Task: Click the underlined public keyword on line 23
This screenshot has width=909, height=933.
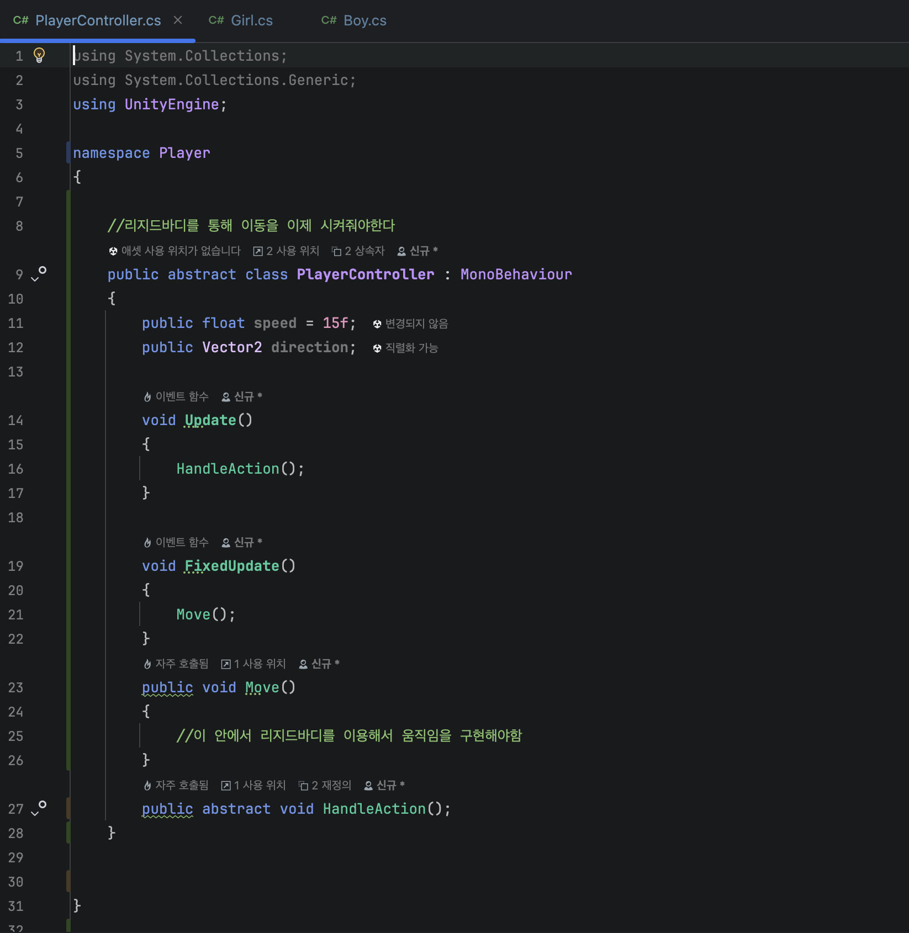Action: point(167,687)
